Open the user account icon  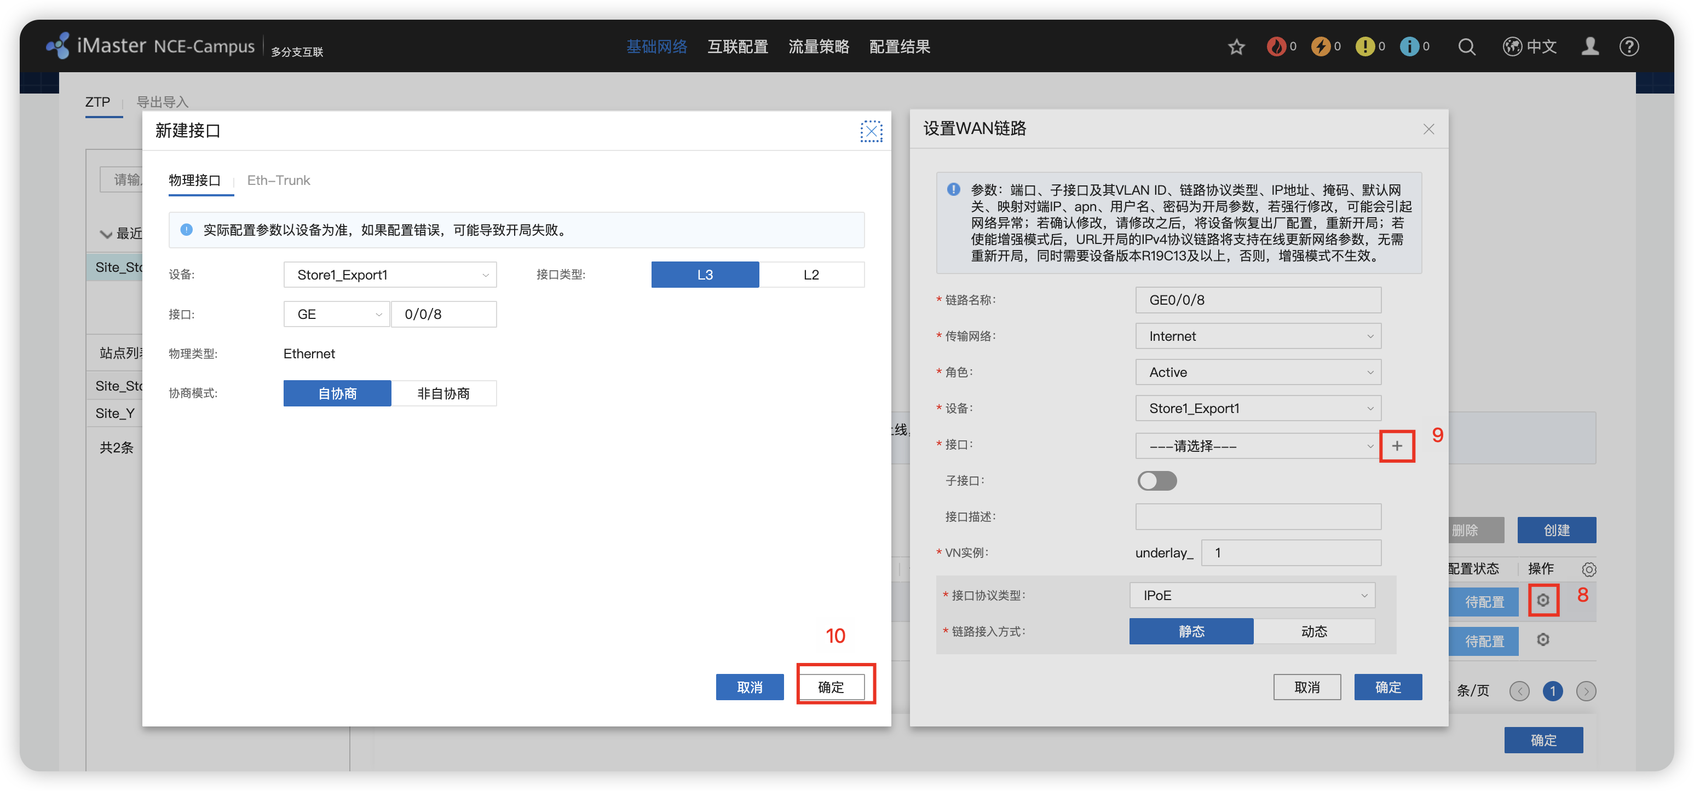(1589, 46)
